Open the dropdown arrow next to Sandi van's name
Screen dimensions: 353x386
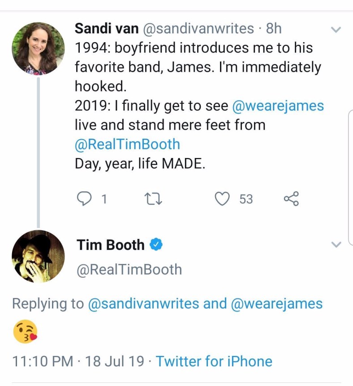click(336, 30)
